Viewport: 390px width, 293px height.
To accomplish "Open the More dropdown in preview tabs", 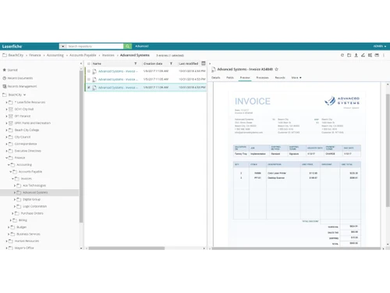I will coord(296,77).
